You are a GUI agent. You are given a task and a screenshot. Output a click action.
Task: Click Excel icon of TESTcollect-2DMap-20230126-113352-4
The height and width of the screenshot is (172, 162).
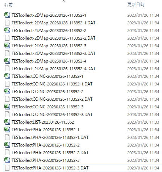coord(7,61)
